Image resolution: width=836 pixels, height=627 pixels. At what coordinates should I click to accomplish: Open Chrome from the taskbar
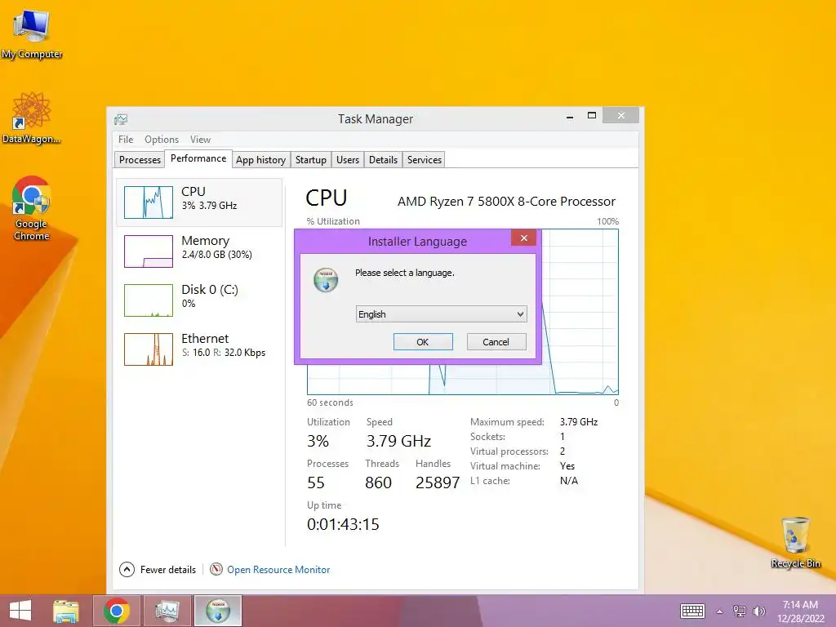pyautogui.click(x=117, y=611)
